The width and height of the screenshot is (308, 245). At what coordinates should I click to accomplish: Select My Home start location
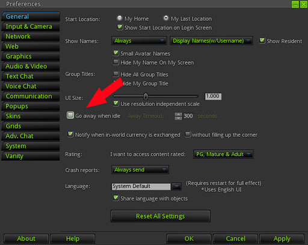119,18
